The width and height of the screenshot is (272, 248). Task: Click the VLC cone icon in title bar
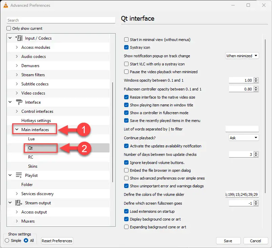(5, 5)
